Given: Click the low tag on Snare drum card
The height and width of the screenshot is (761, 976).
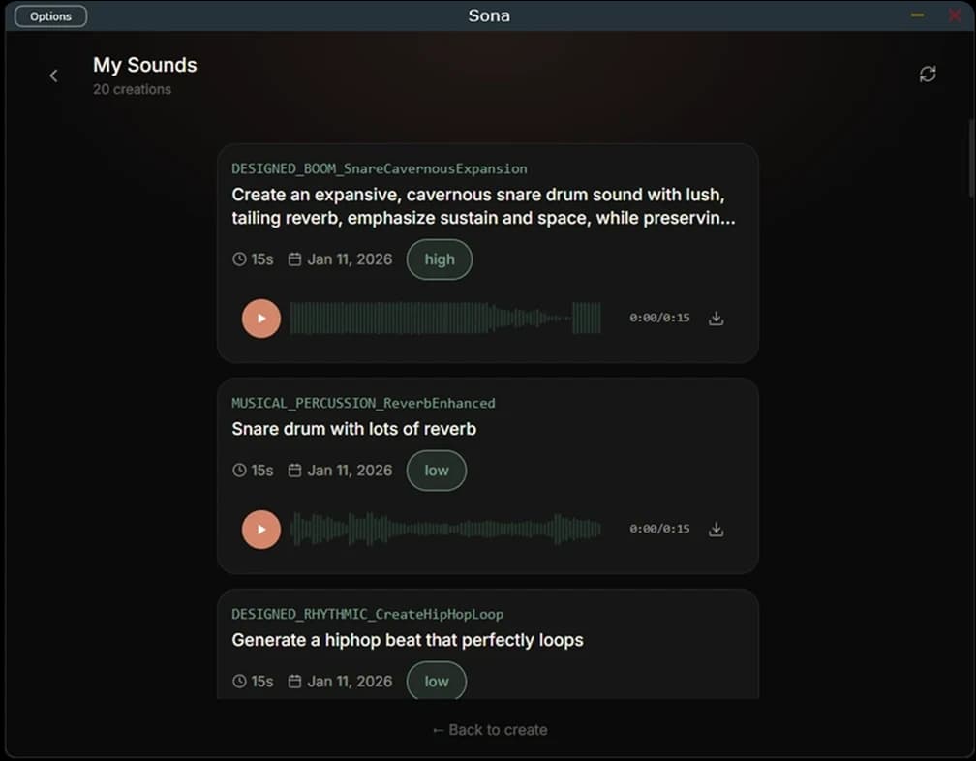Looking at the screenshot, I should pos(437,471).
